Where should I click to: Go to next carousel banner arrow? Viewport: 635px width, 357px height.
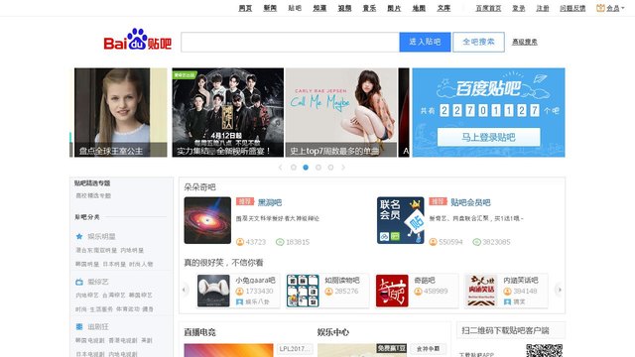(343, 168)
